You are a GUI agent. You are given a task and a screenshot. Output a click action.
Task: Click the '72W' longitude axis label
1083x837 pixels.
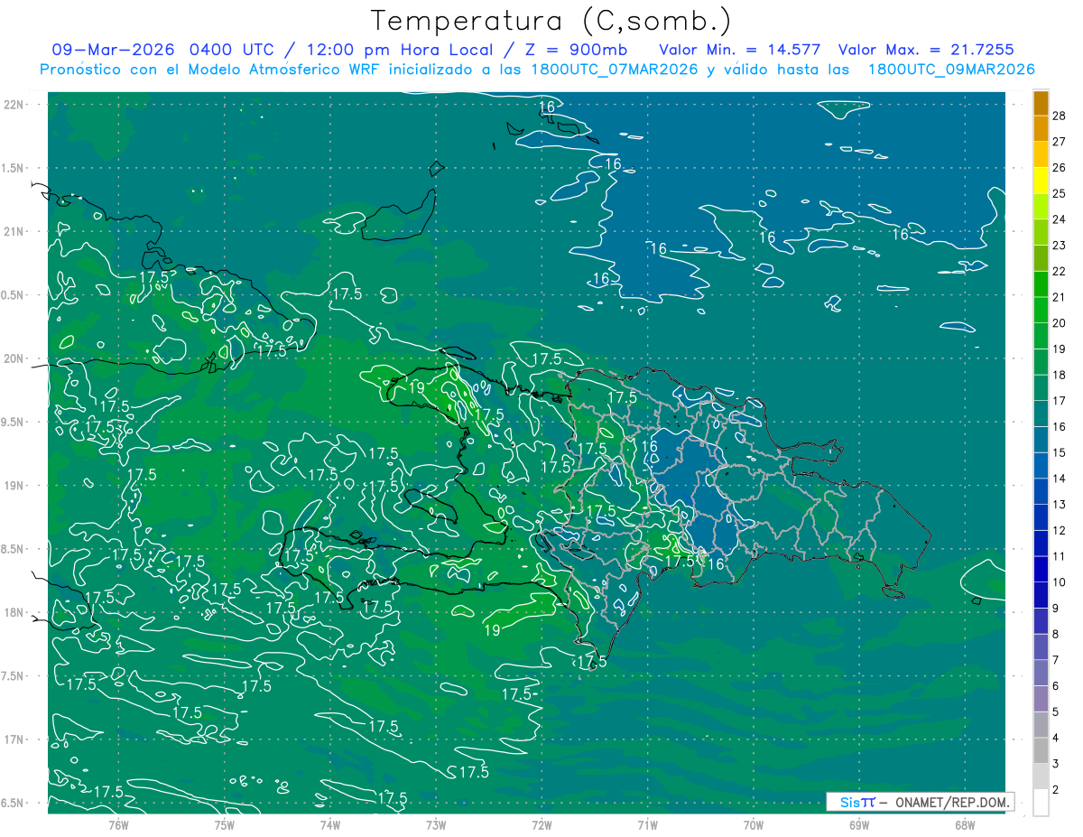tap(542, 824)
